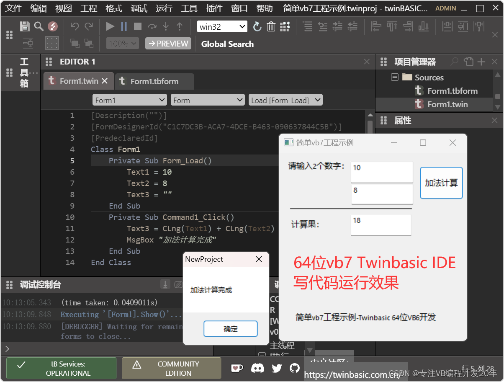The image size is (504, 382).
Task: Open the Load [Form_Load] event dropdown
Action: pos(285,100)
